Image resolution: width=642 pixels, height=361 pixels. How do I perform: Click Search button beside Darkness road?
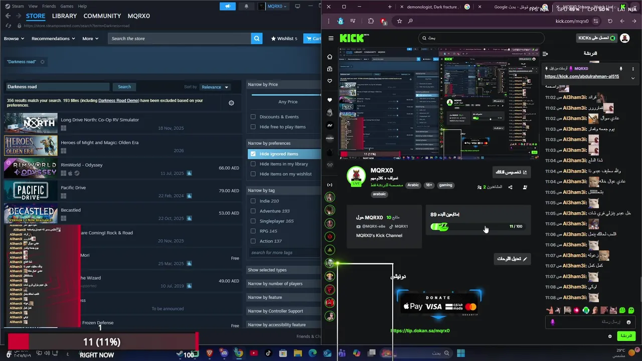pos(124,87)
